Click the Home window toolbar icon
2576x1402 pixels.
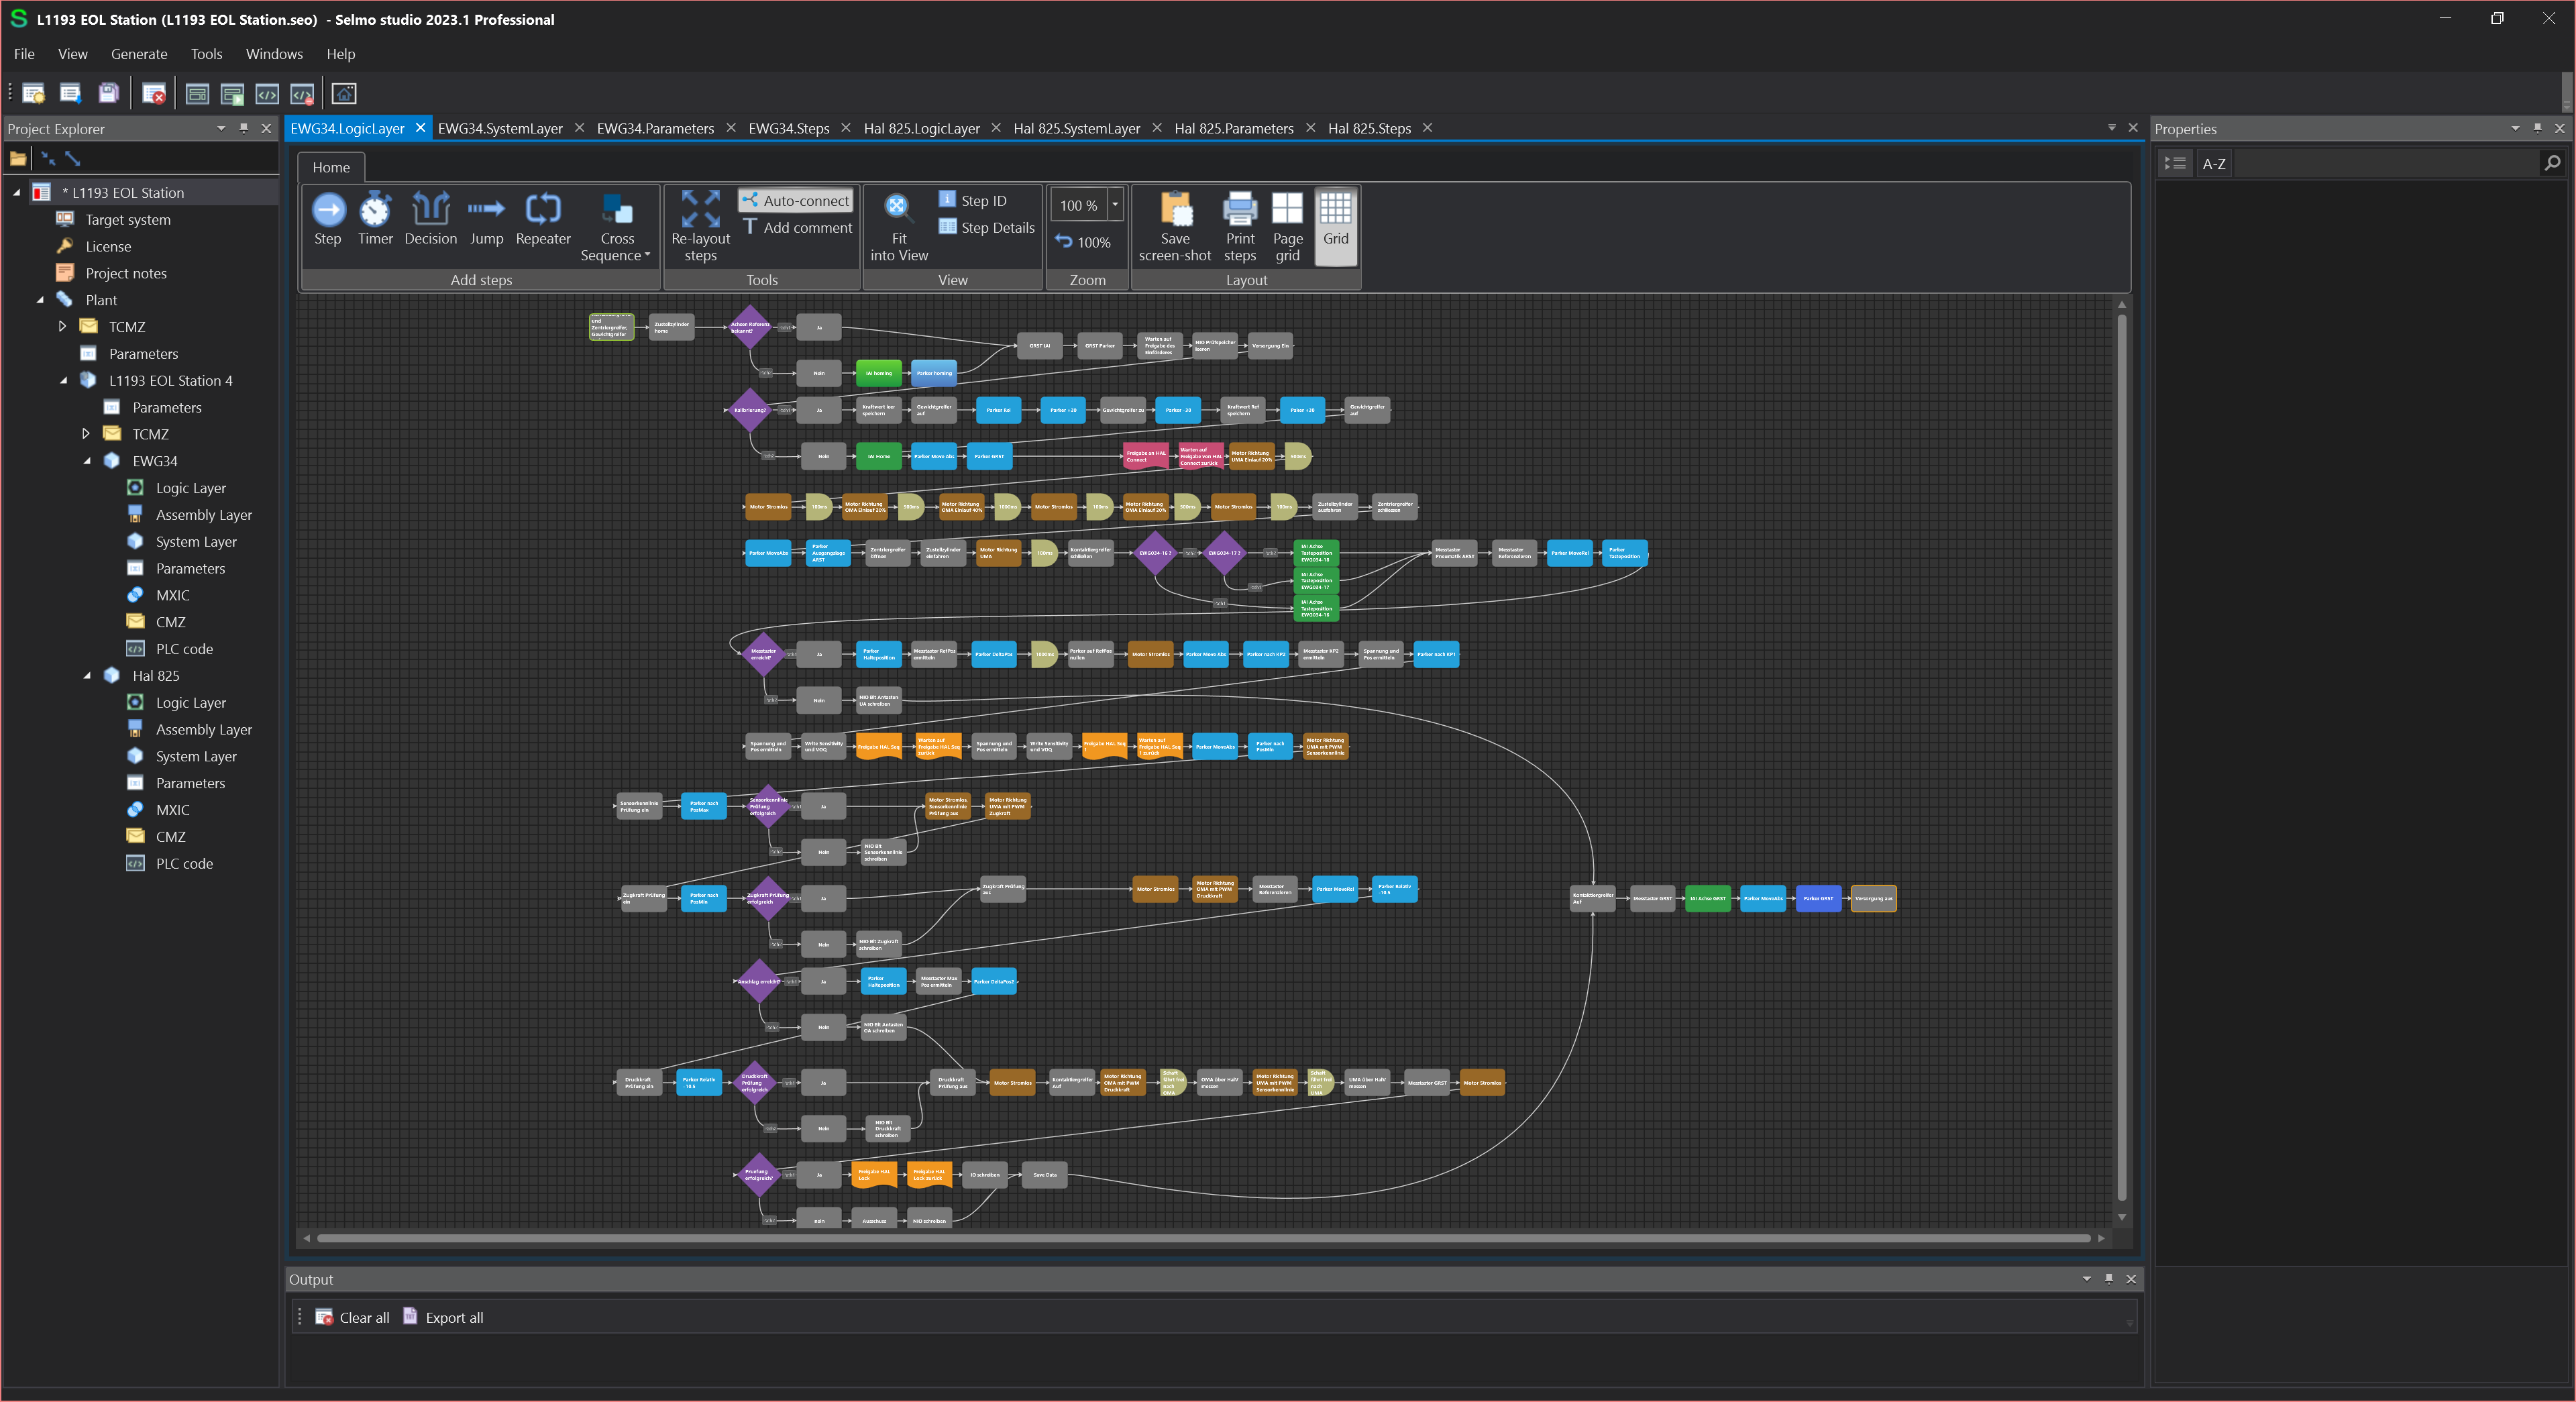click(344, 94)
